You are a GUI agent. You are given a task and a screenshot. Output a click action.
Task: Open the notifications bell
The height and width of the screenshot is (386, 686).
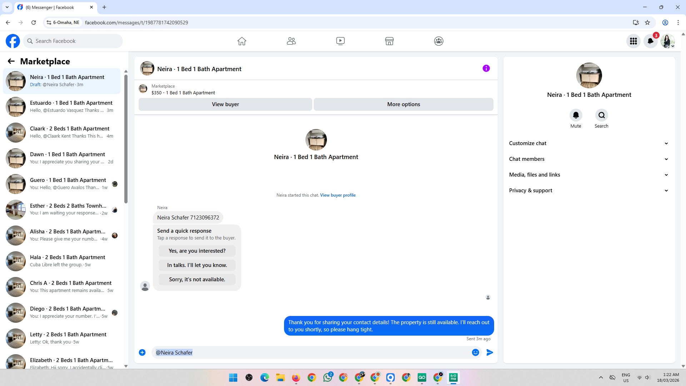tap(651, 41)
